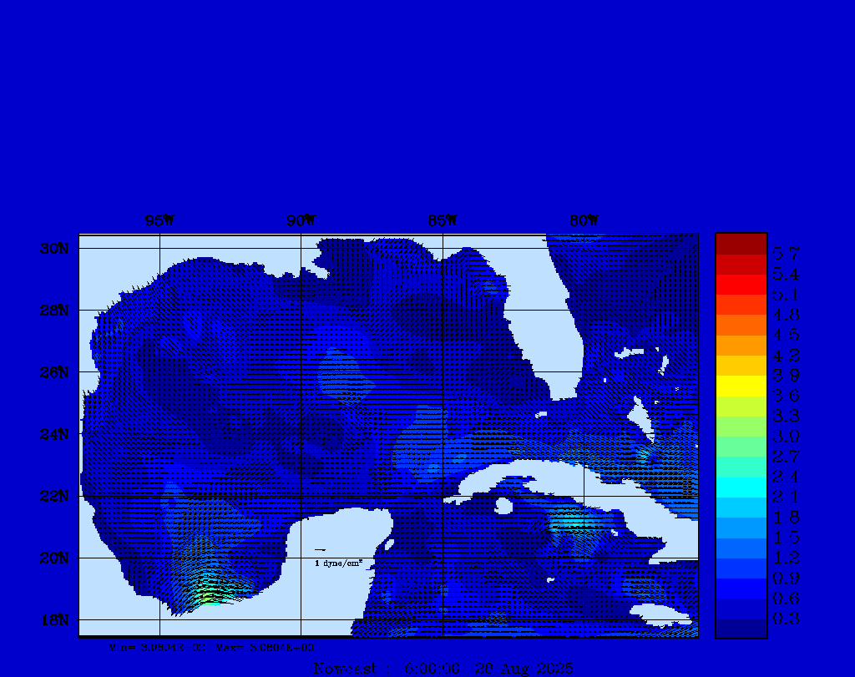Click the 30N latitude label
Image resolution: width=855 pixels, height=677 pixels.
[x=53, y=249]
